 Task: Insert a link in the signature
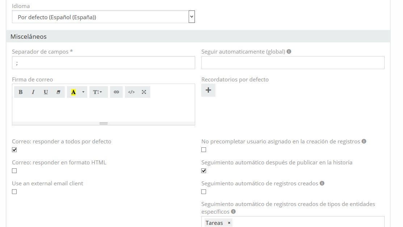[x=116, y=92]
